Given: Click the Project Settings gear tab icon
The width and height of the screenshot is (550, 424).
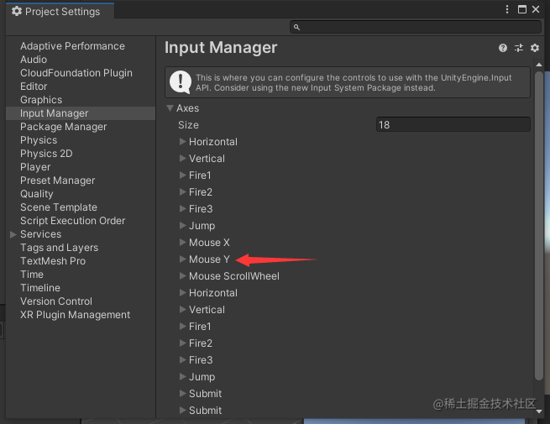Looking at the screenshot, I should (x=16, y=12).
